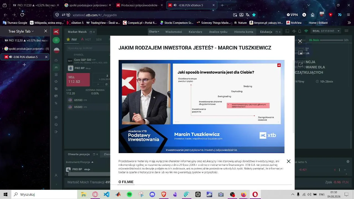Open Spotify from taskbar

(x=129, y=194)
